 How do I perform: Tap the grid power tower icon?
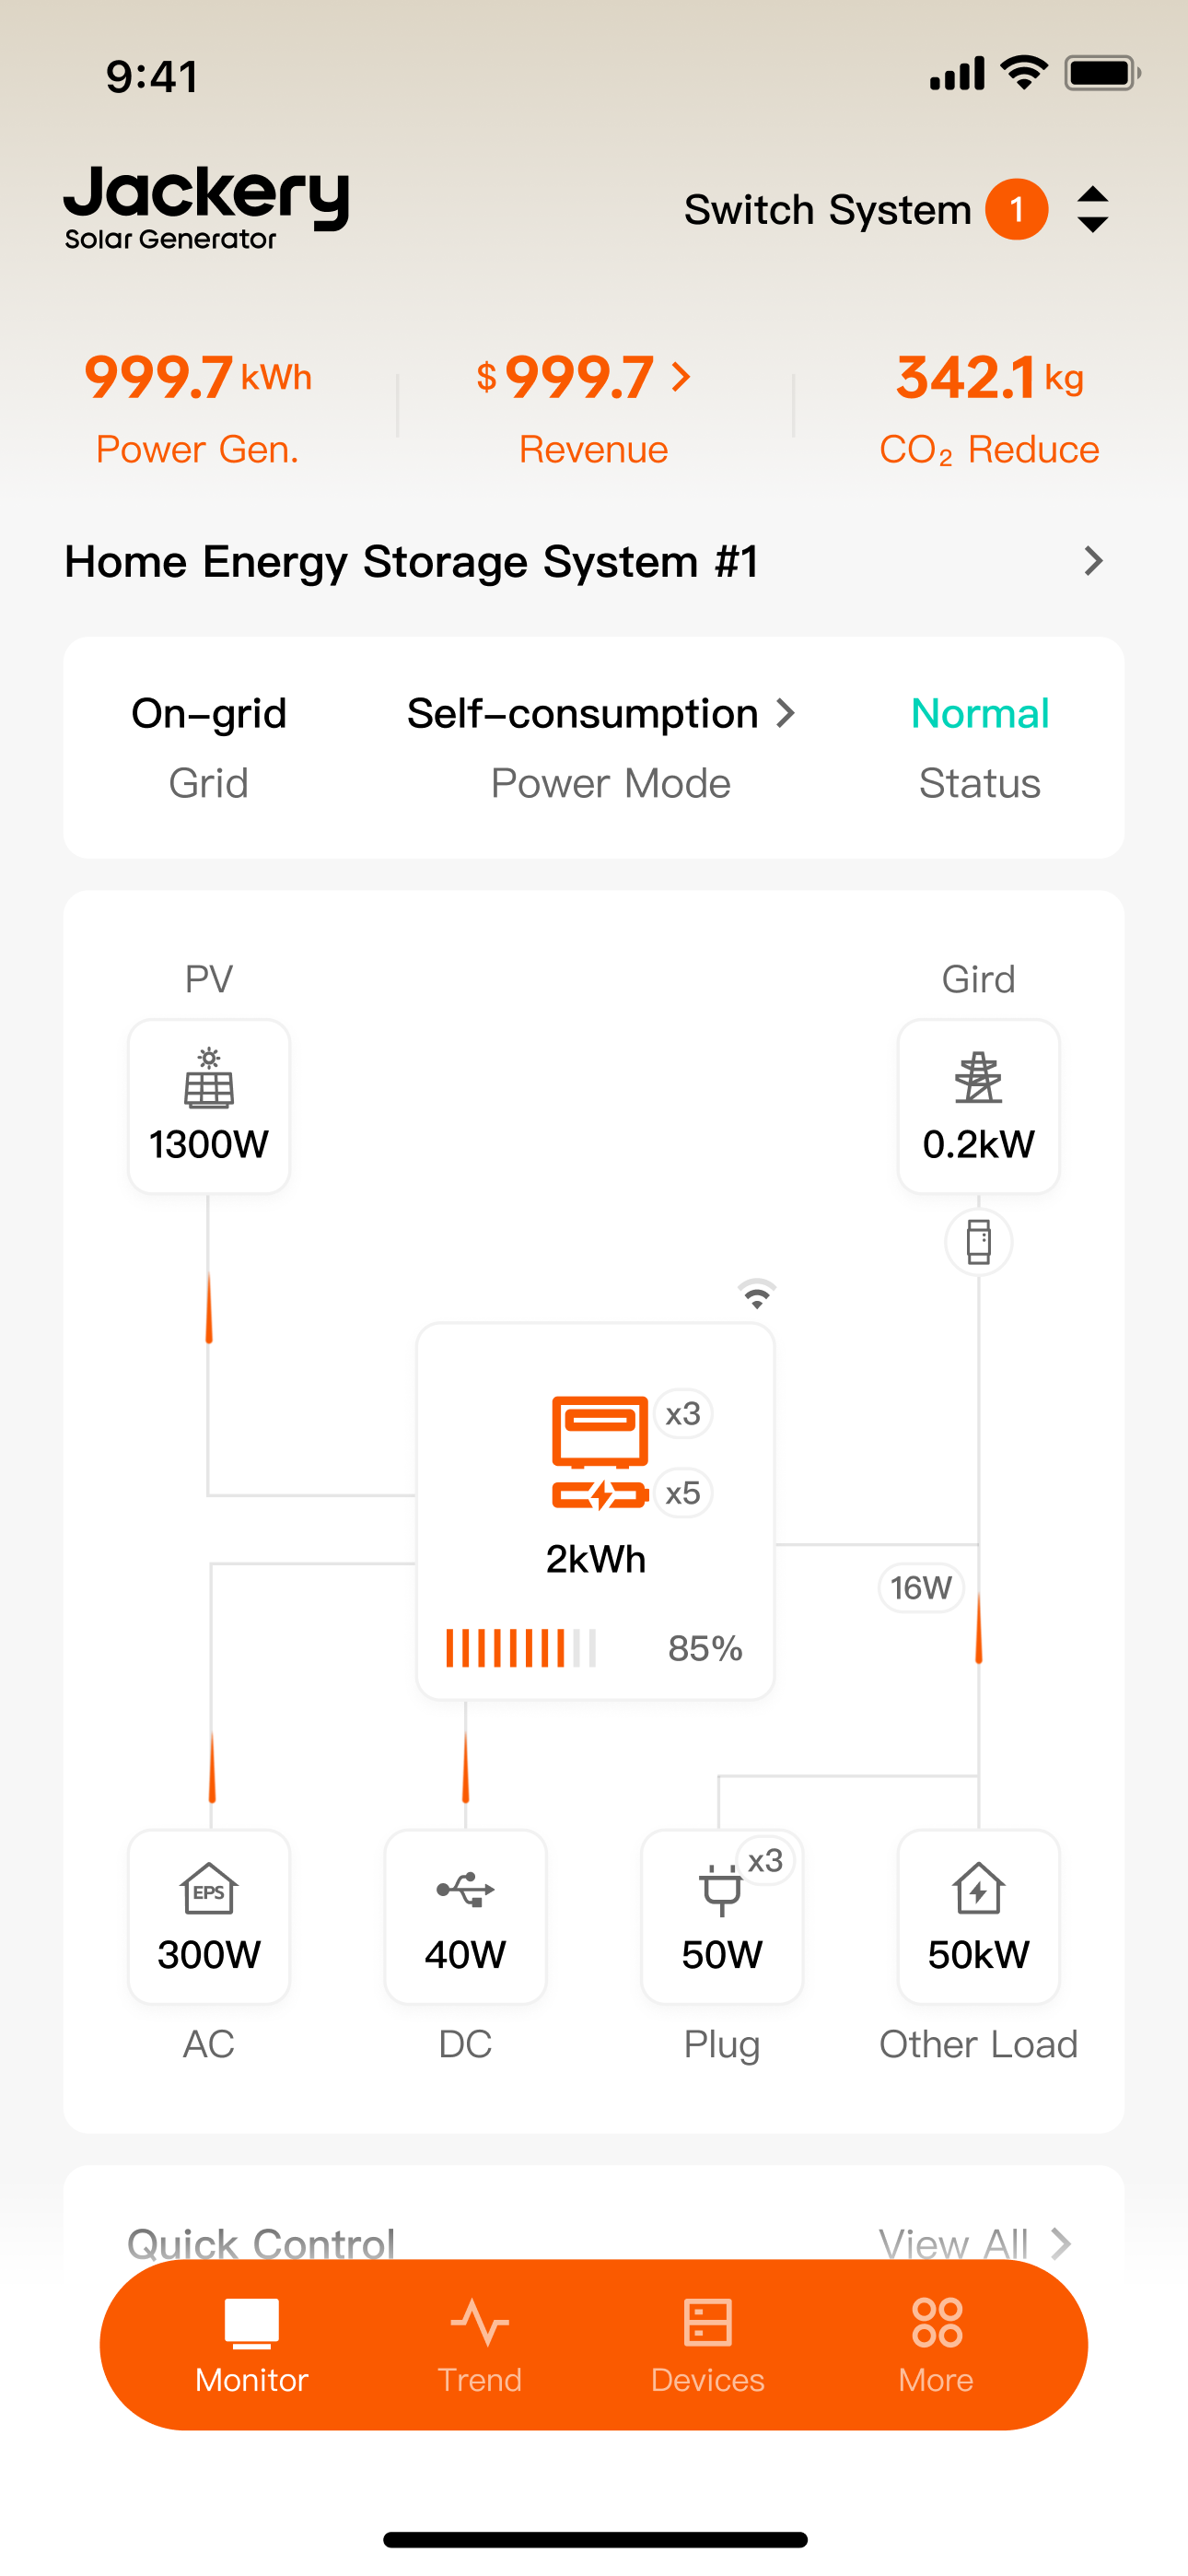(x=978, y=1078)
